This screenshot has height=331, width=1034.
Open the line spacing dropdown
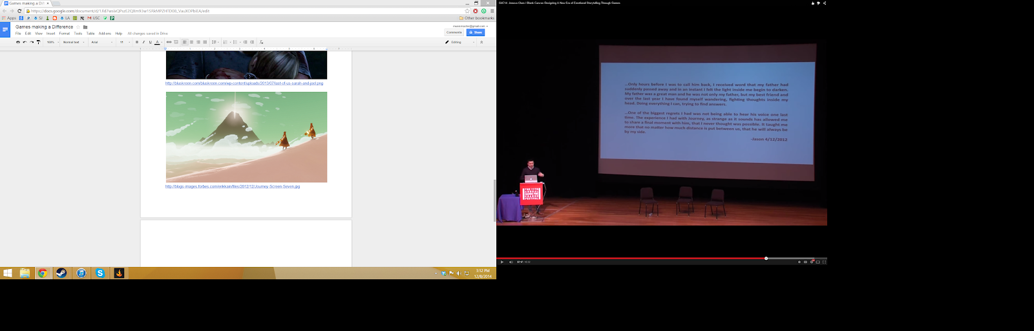(x=215, y=42)
